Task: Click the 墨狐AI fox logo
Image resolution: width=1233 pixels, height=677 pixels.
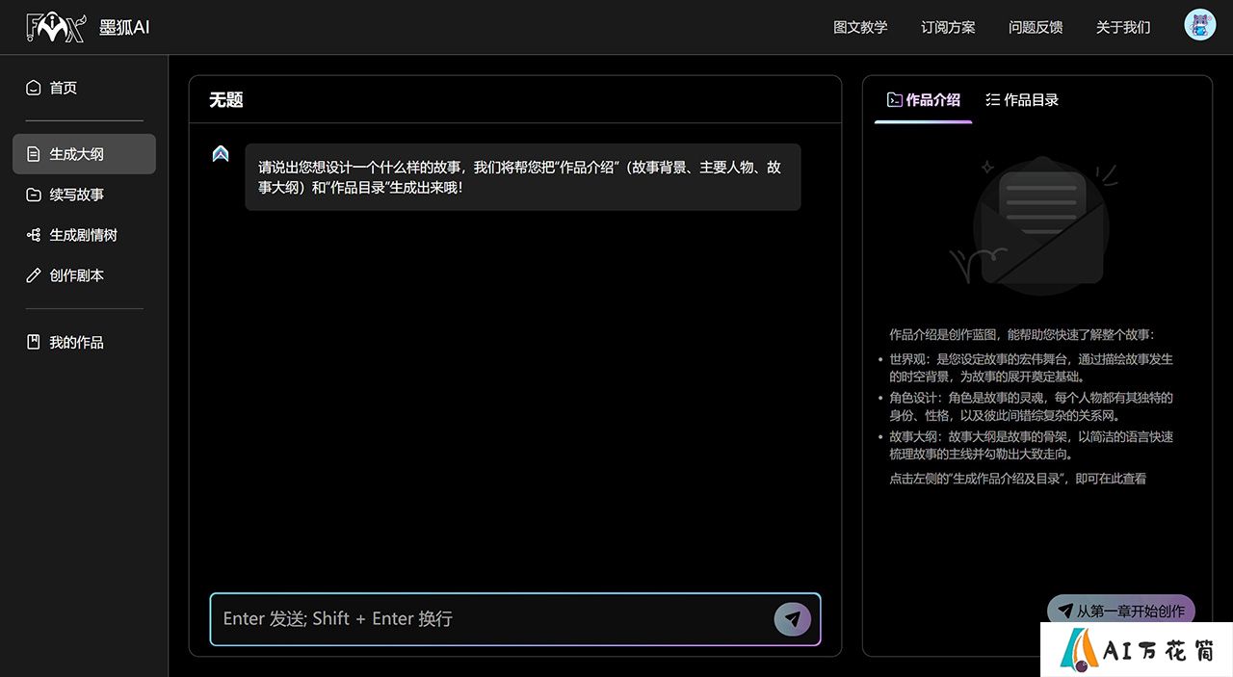Action: 57,27
